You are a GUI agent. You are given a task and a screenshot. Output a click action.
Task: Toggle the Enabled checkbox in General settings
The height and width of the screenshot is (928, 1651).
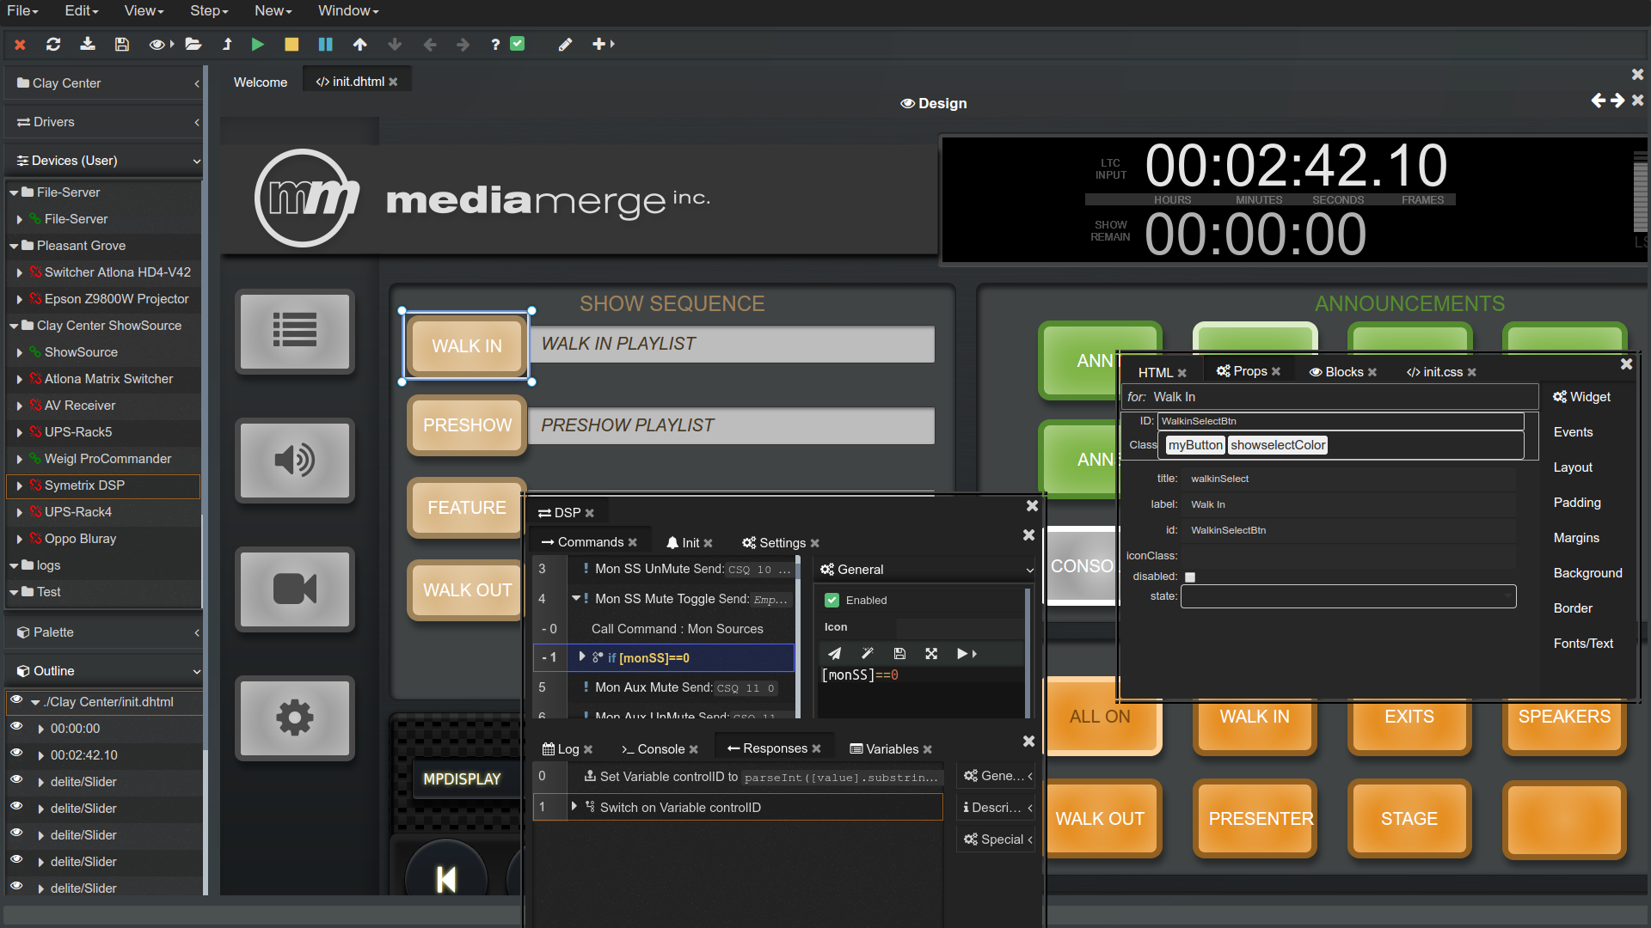point(832,601)
